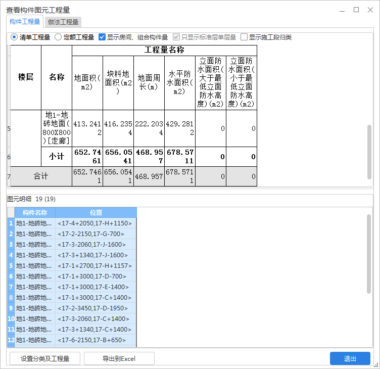
Task: Click the 图元明细 list vertical scrollbar
Action: coord(369,254)
